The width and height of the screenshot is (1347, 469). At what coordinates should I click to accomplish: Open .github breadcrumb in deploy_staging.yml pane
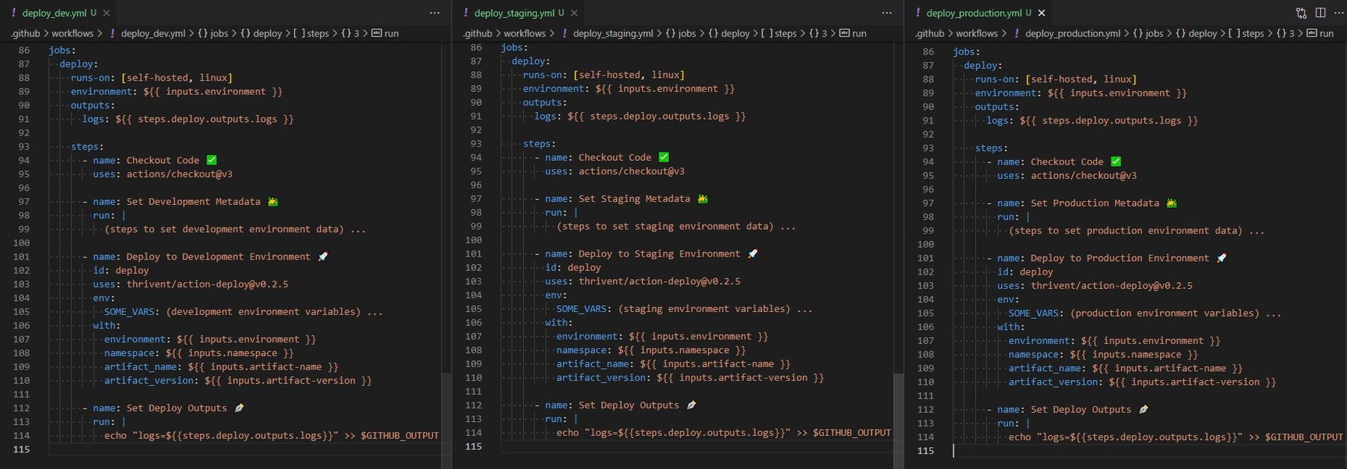(x=477, y=34)
